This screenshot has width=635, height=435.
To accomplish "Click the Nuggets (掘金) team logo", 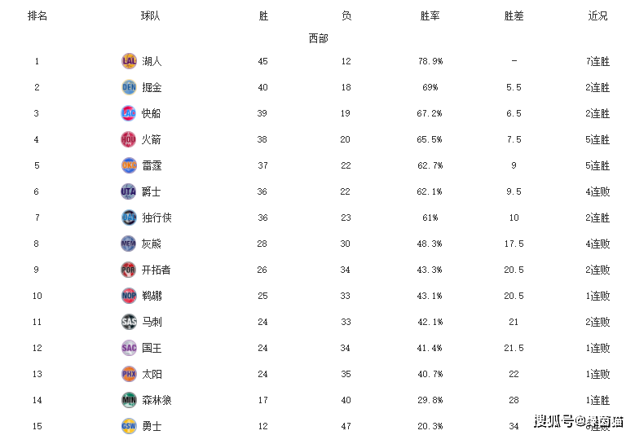I will coord(129,87).
